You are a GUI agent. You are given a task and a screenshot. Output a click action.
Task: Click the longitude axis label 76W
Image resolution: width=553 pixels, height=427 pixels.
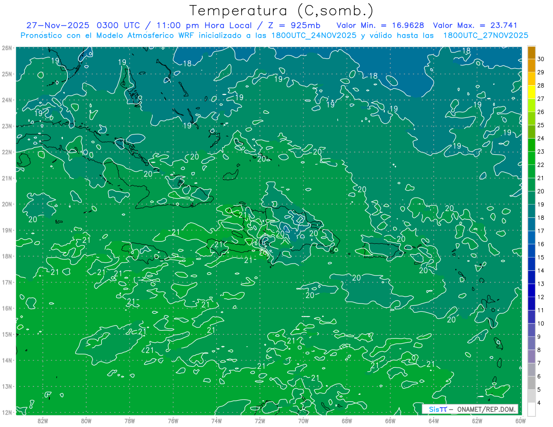pos(173,421)
